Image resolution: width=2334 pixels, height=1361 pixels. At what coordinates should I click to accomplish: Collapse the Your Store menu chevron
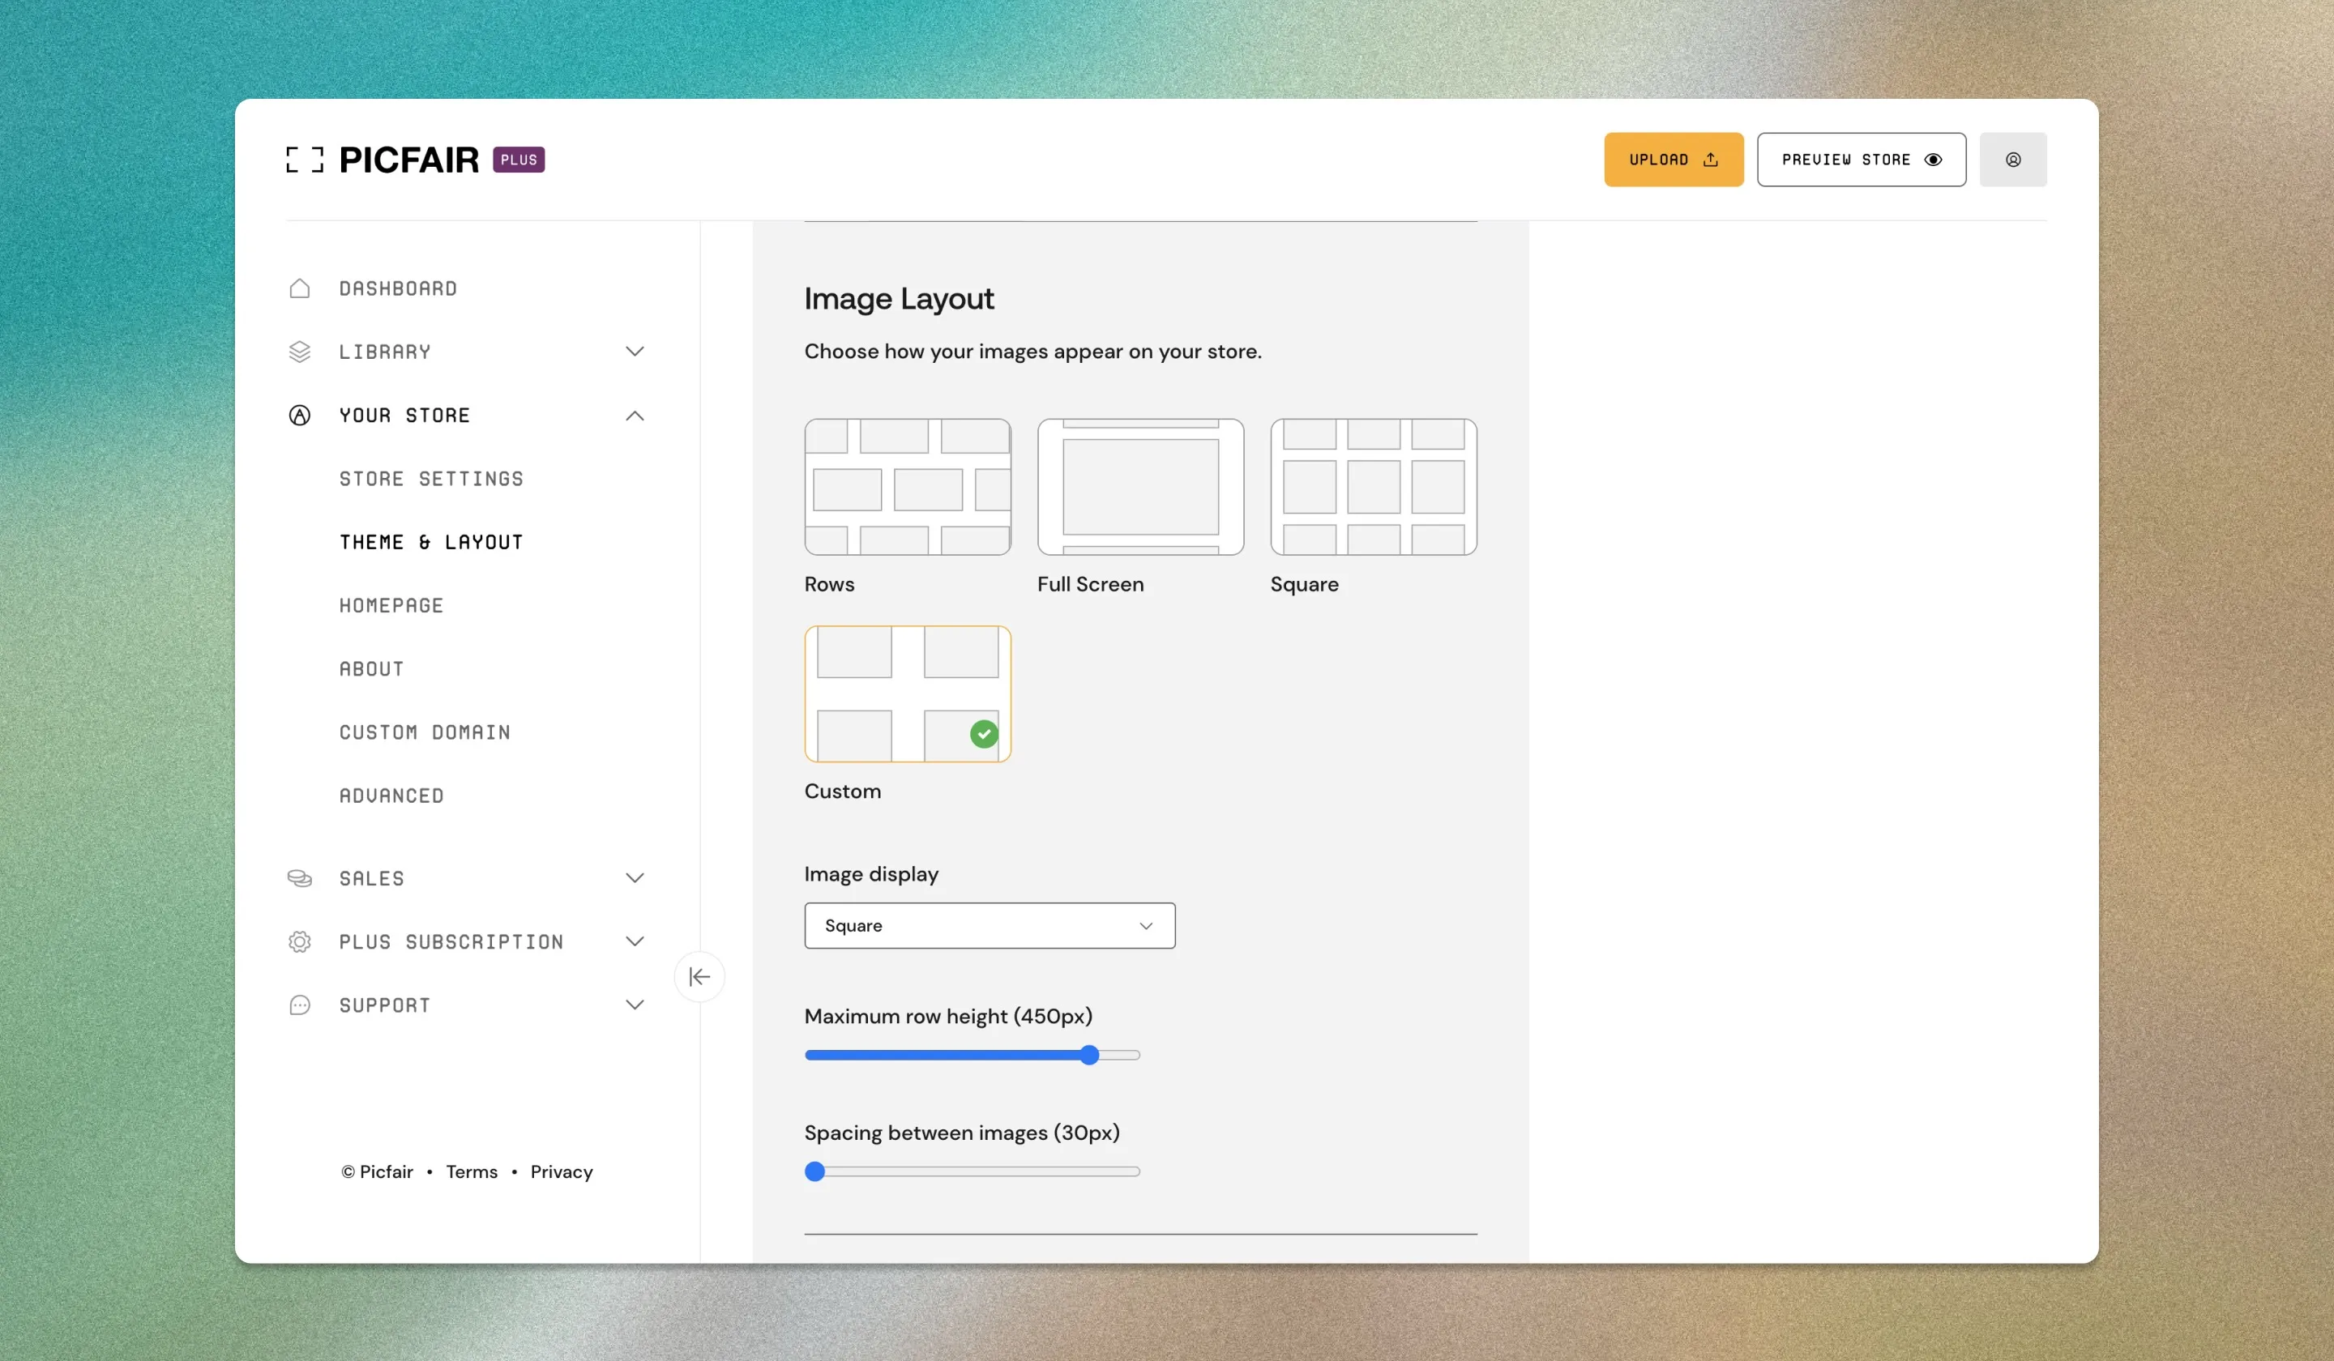tap(635, 415)
